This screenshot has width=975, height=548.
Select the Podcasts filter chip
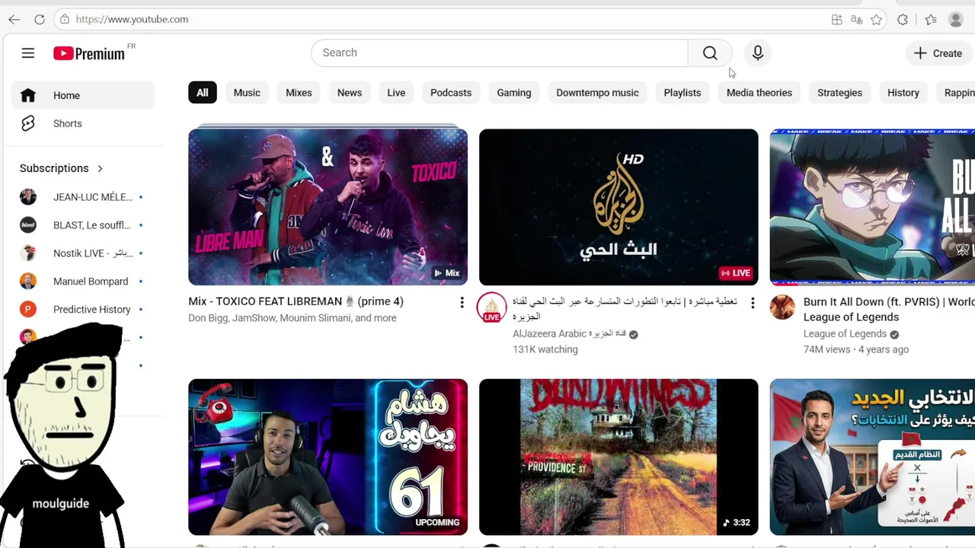(x=451, y=93)
